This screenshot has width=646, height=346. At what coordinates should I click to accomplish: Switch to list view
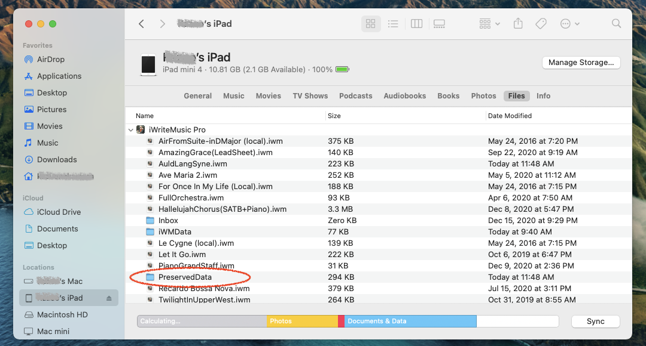[393, 24]
